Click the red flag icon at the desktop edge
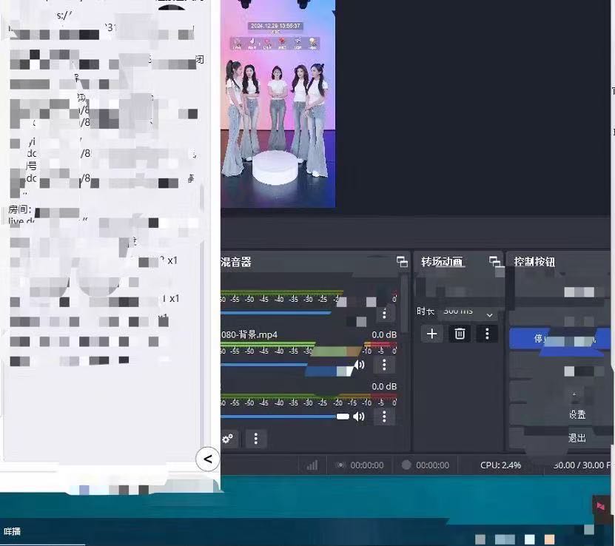Viewport: 615px width, 546px height. 600,506
